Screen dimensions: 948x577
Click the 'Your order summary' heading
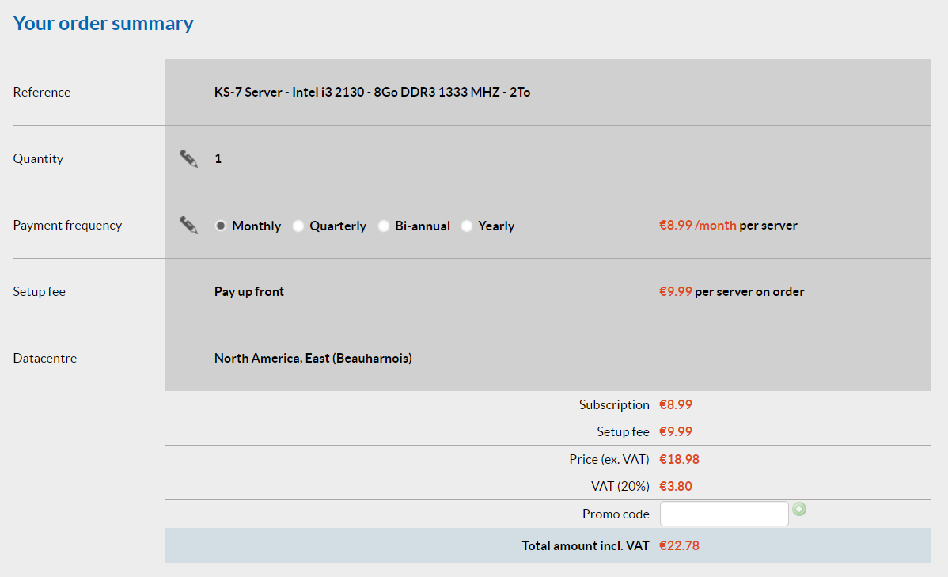tap(104, 23)
